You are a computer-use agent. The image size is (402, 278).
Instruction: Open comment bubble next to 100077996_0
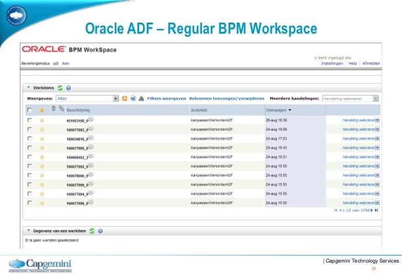pos(91,202)
